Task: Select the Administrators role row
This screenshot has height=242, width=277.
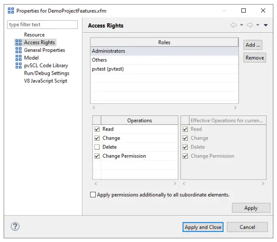Action: (164, 51)
